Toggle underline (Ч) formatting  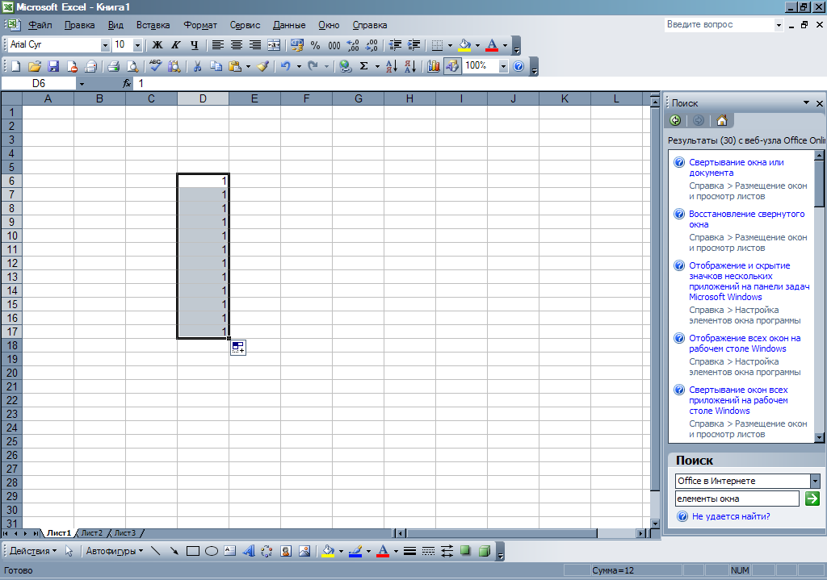pyautogui.click(x=194, y=45)
